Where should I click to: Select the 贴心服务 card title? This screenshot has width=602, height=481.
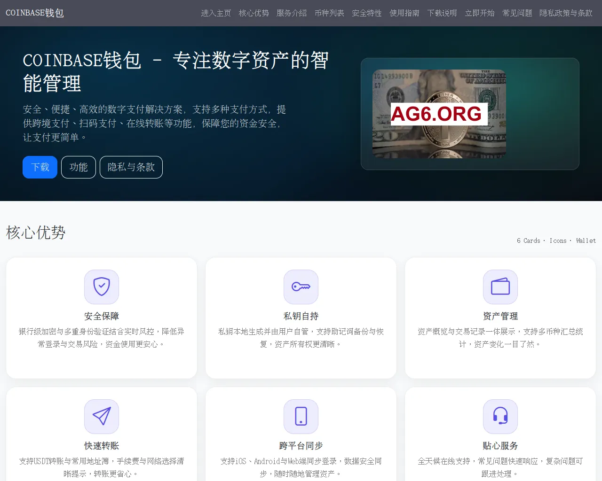(x=500, y=446)
